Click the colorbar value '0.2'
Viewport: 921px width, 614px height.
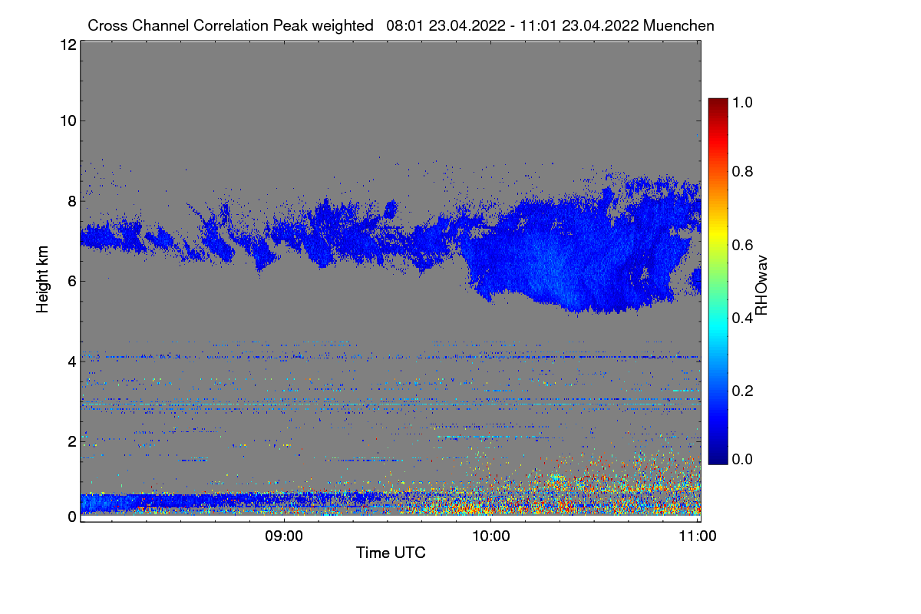[744, 391]
